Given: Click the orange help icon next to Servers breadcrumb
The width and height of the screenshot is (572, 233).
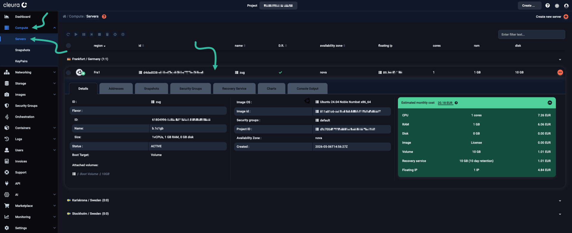Looking at the screenshot, I should [x=104, y=17].
